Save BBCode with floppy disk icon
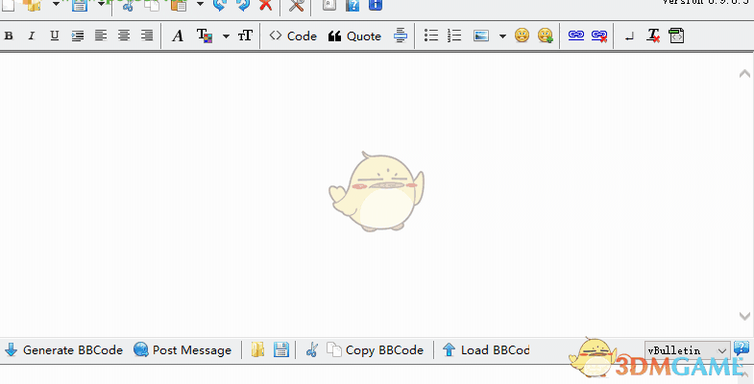The height and width of the screenshot is (384, 754). [281, 349]
